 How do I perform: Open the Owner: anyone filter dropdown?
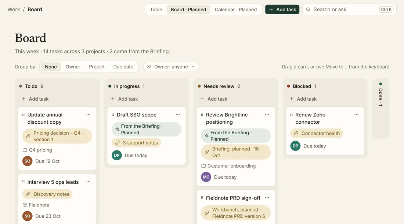click(171, 67)
